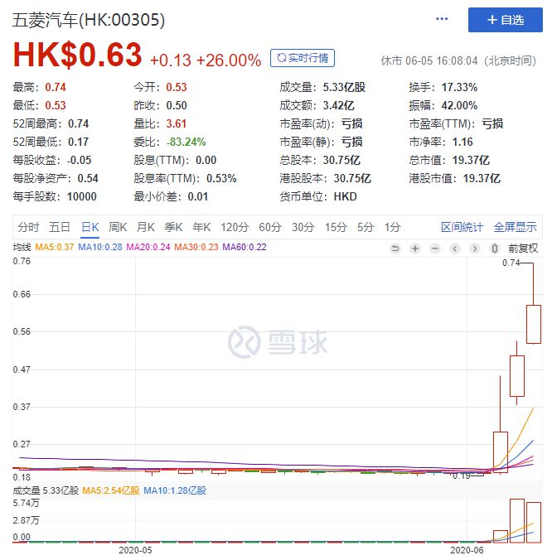Click volume MA10:1.28亿股 label

coord(175,490)
